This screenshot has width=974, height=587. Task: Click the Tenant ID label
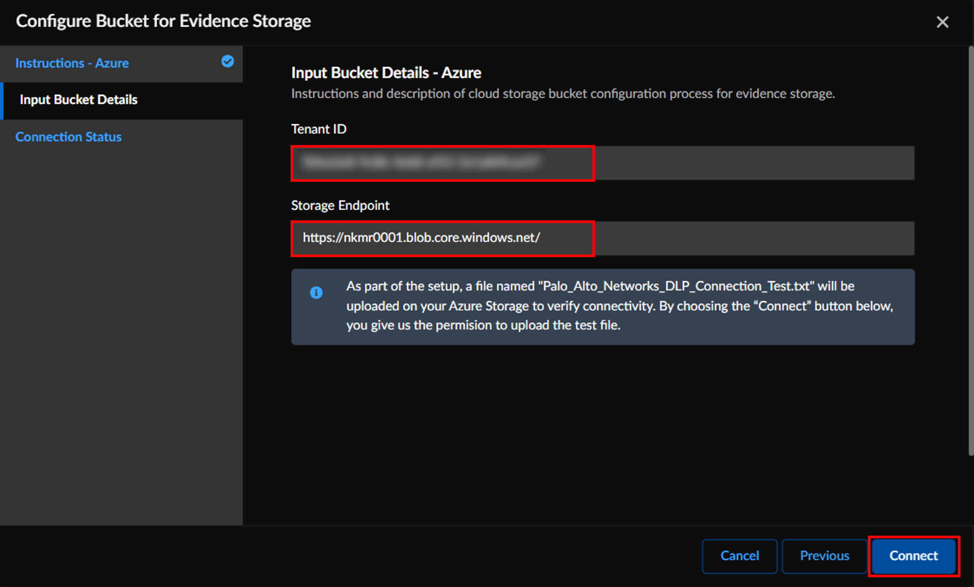point(319,129)
